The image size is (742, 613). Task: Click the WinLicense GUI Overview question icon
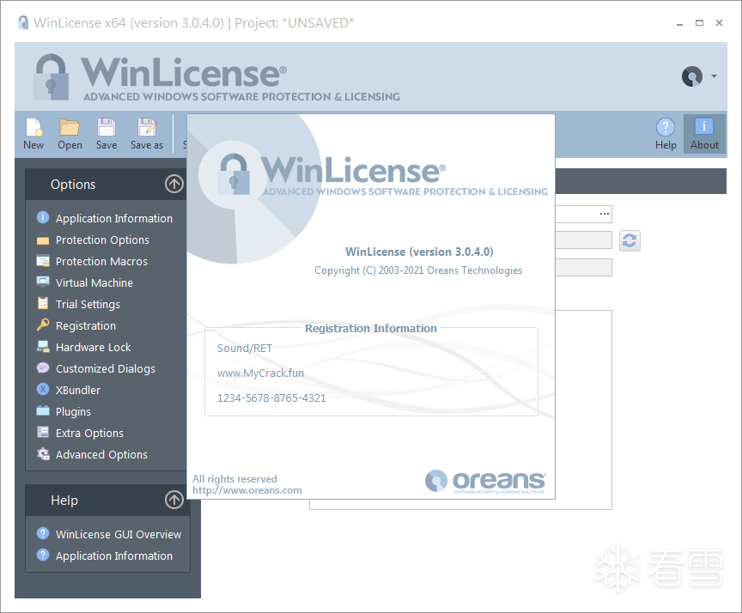(43, 533)
